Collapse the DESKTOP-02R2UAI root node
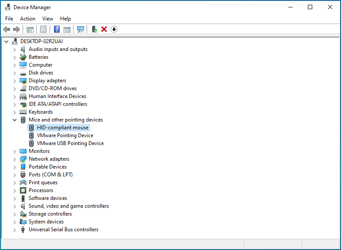Viewport: 341px width, 250px height. tap(6, 41)
